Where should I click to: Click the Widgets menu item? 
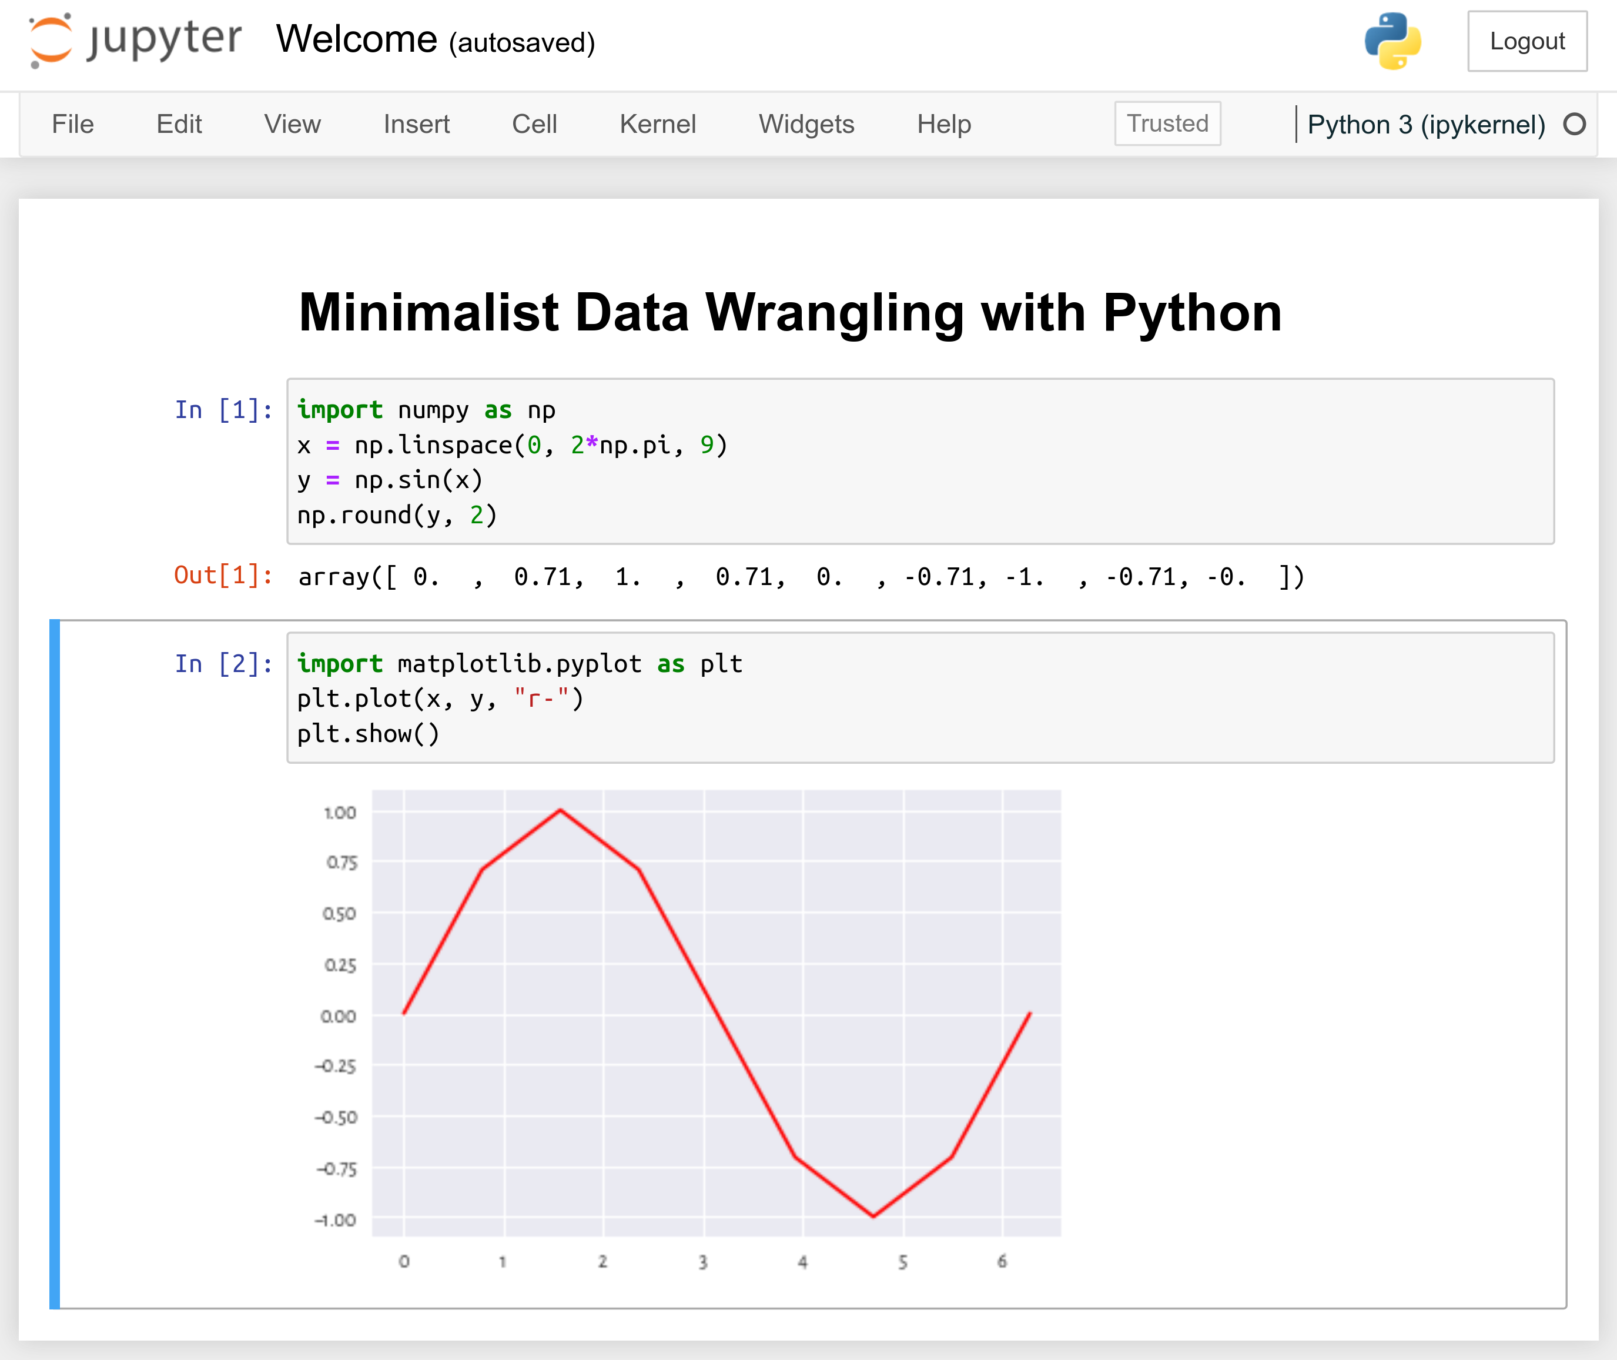[x=805, y=123]
